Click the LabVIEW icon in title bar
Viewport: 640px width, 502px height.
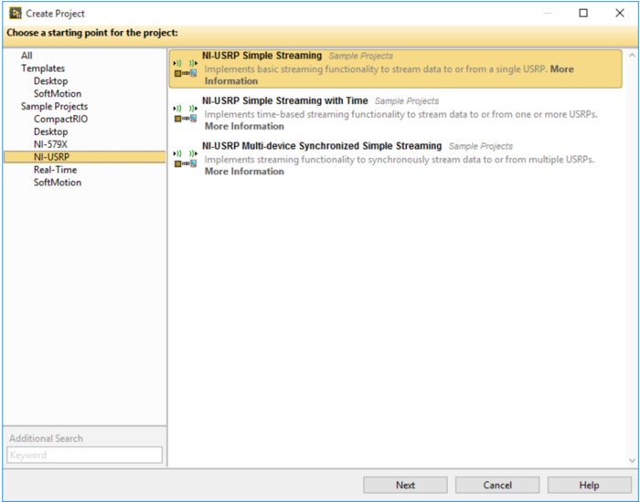pyautogui.click(x=15, y=14)
